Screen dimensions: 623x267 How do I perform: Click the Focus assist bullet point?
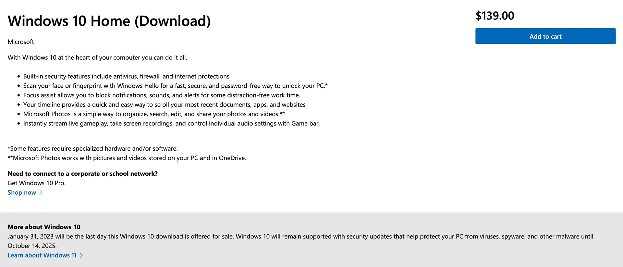pos(162,95)
